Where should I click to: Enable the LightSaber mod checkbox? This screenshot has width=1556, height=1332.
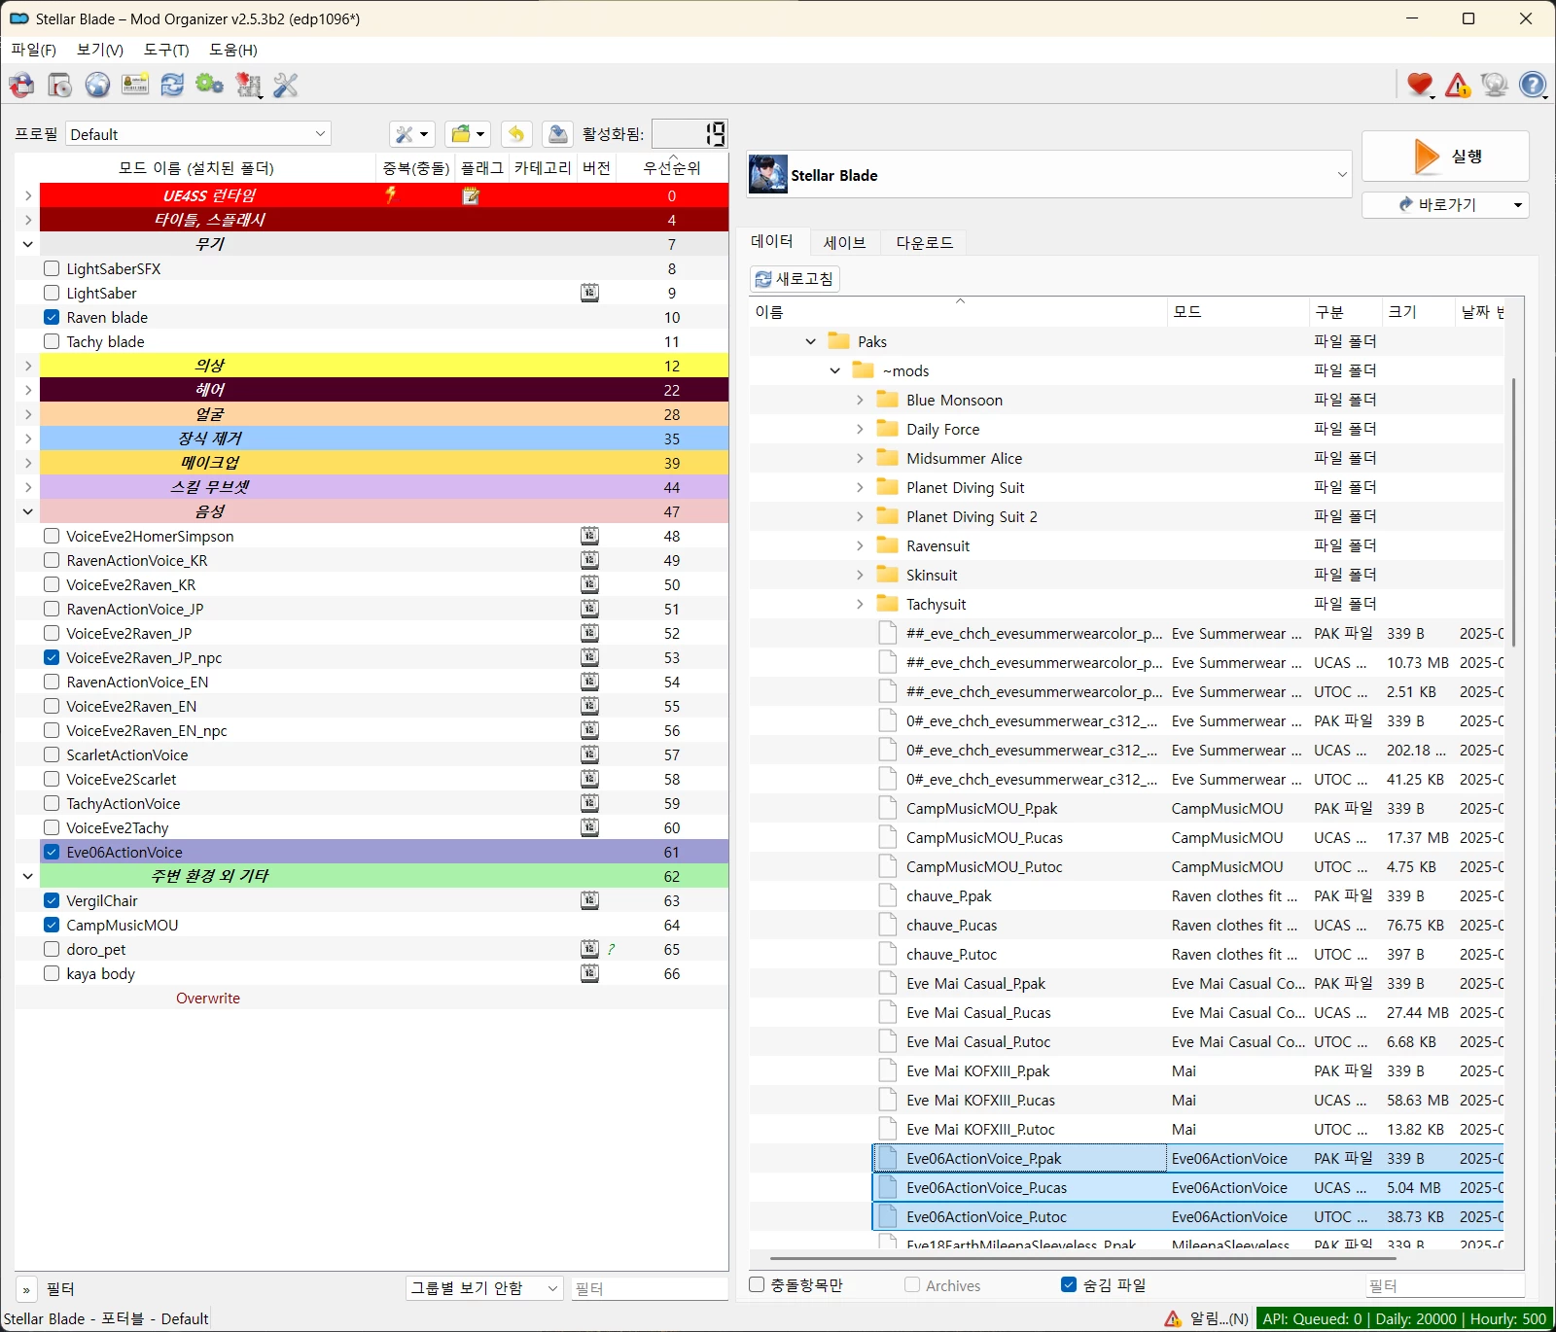tap(52, 293)
